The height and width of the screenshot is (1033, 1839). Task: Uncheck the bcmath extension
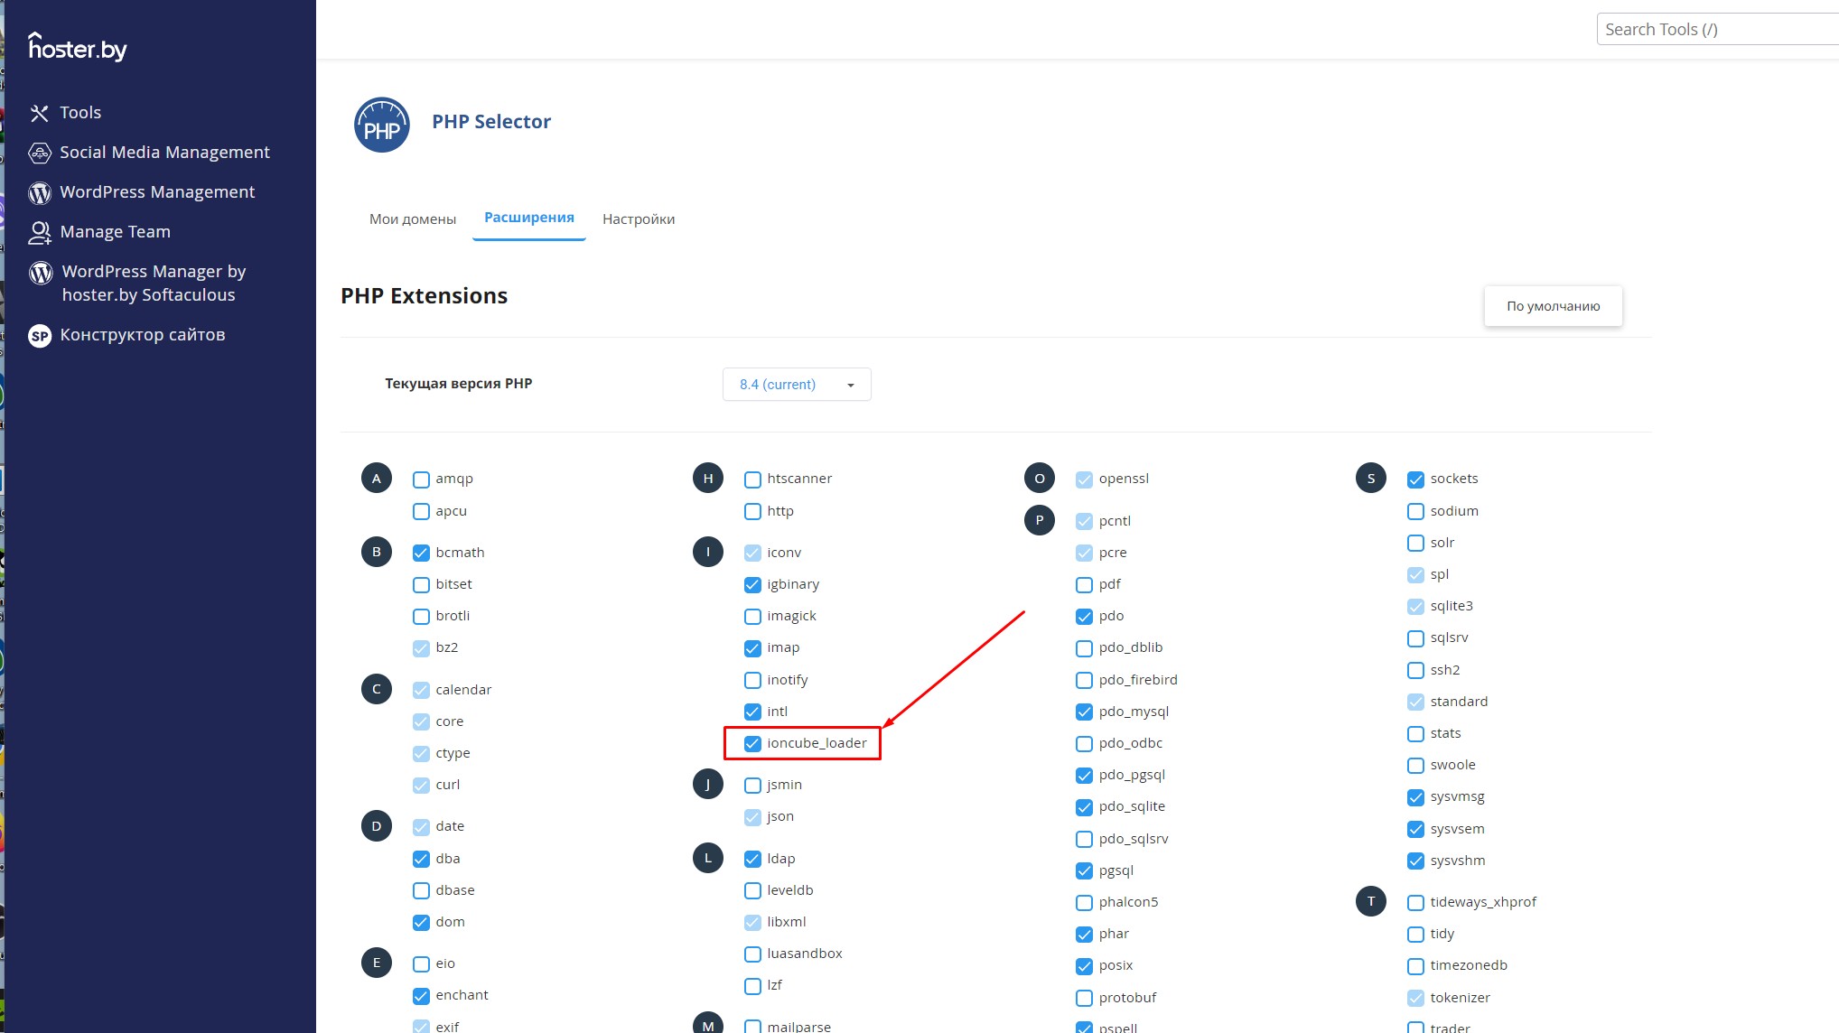click(x=421, y=553)
